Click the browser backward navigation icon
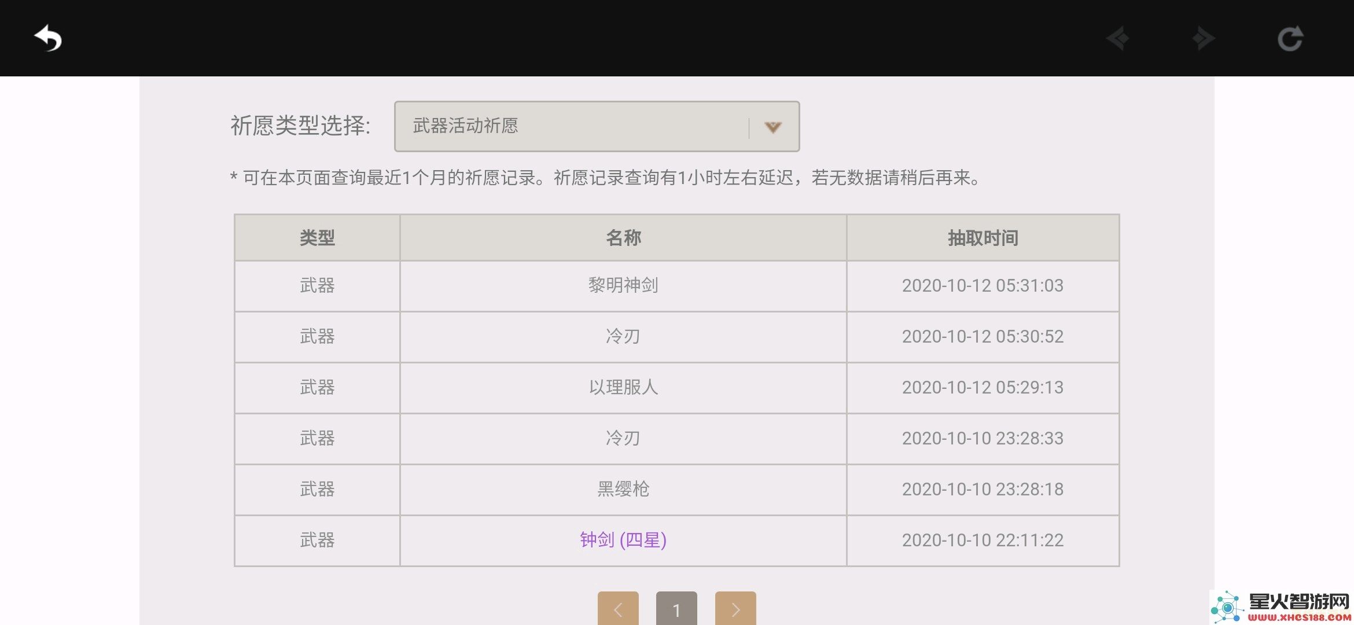 (1118, 39)
